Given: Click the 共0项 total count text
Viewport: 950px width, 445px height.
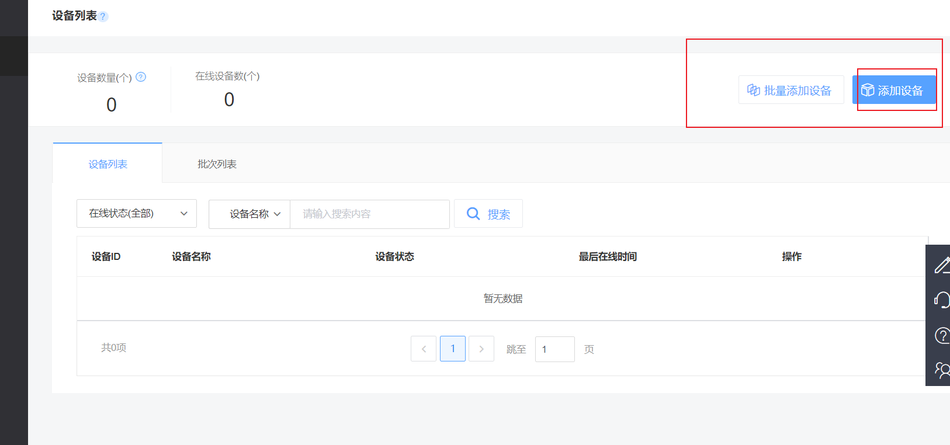Looking at the screenshot, I should 113,347.
